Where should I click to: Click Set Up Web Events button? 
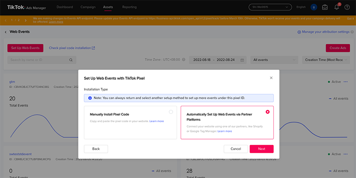point(25,48)
